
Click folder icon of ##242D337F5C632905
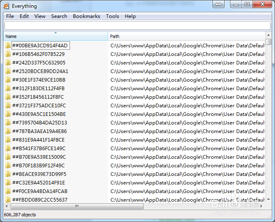(x=8, y=62)
